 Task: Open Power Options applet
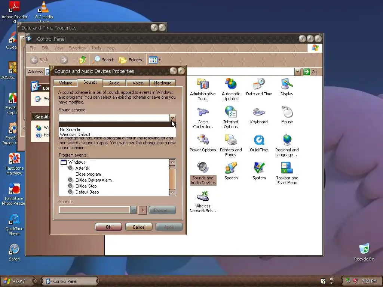[x=203, y=143]
